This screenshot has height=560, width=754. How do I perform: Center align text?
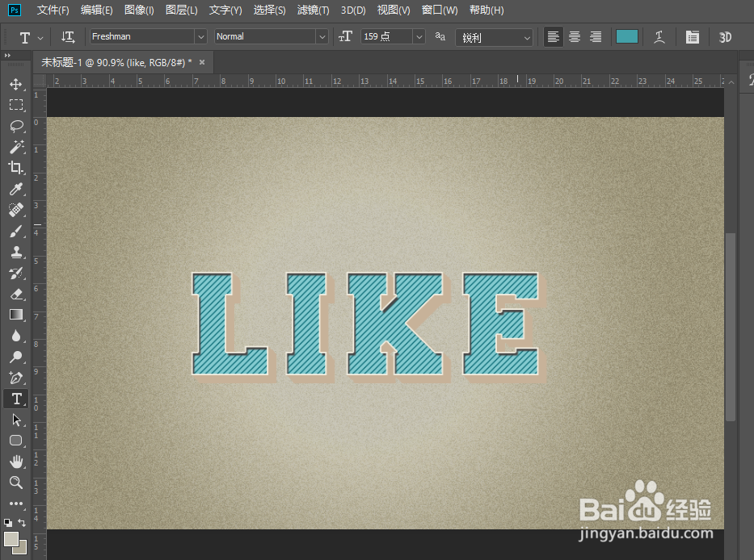[574, 37]
